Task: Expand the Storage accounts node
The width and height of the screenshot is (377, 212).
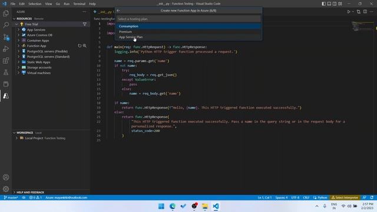Action: click(x=18, y=67)
